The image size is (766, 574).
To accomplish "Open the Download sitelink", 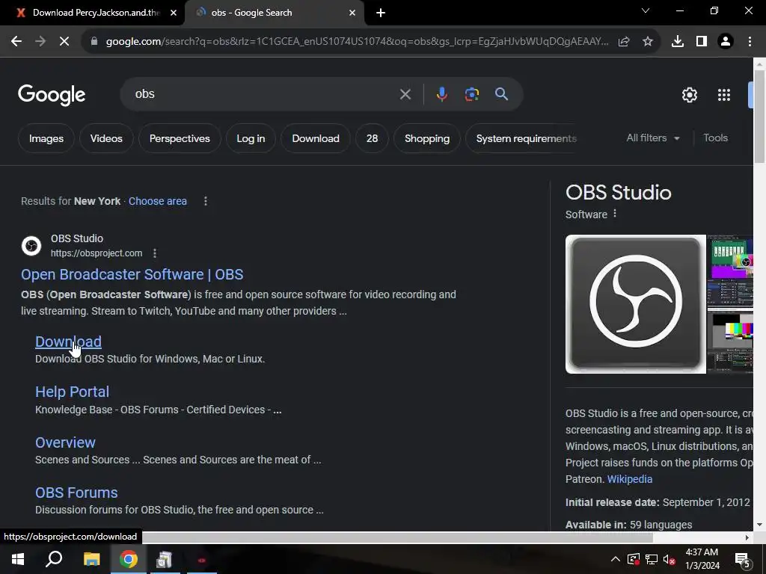I will (x=68, y=342).
